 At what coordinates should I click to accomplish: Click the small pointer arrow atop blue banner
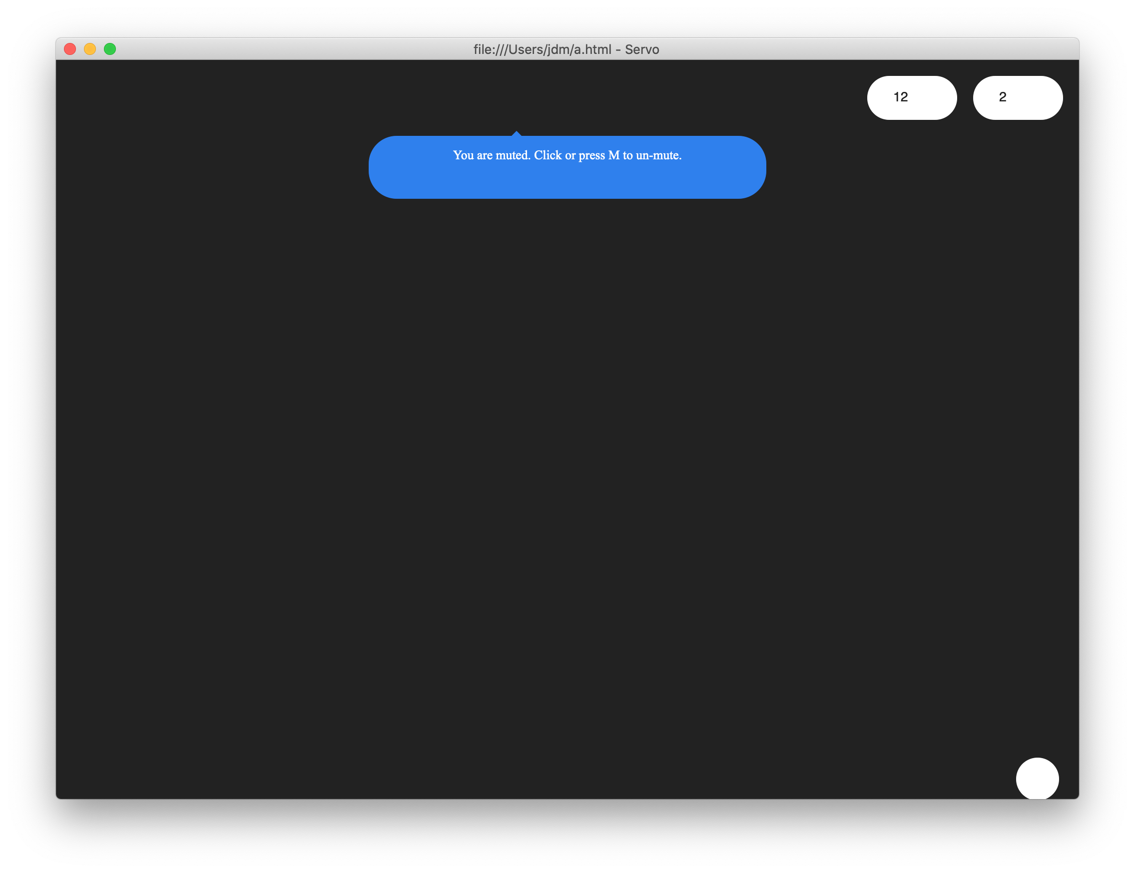click(x=516, y=134)
